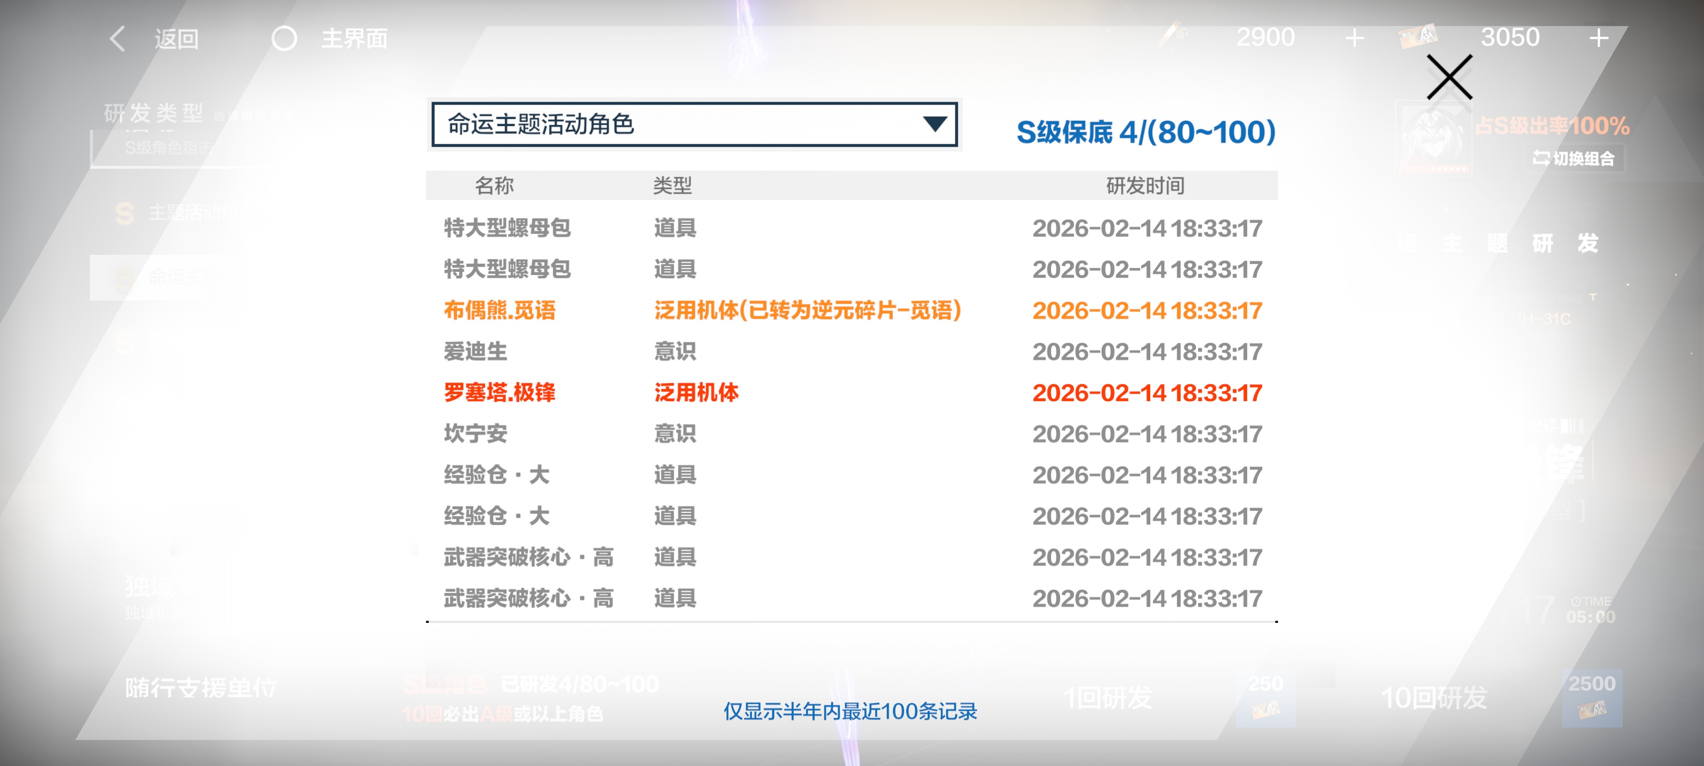Click the 研发时间 column header
The image size is (1704, 766).
[1145, 186]
